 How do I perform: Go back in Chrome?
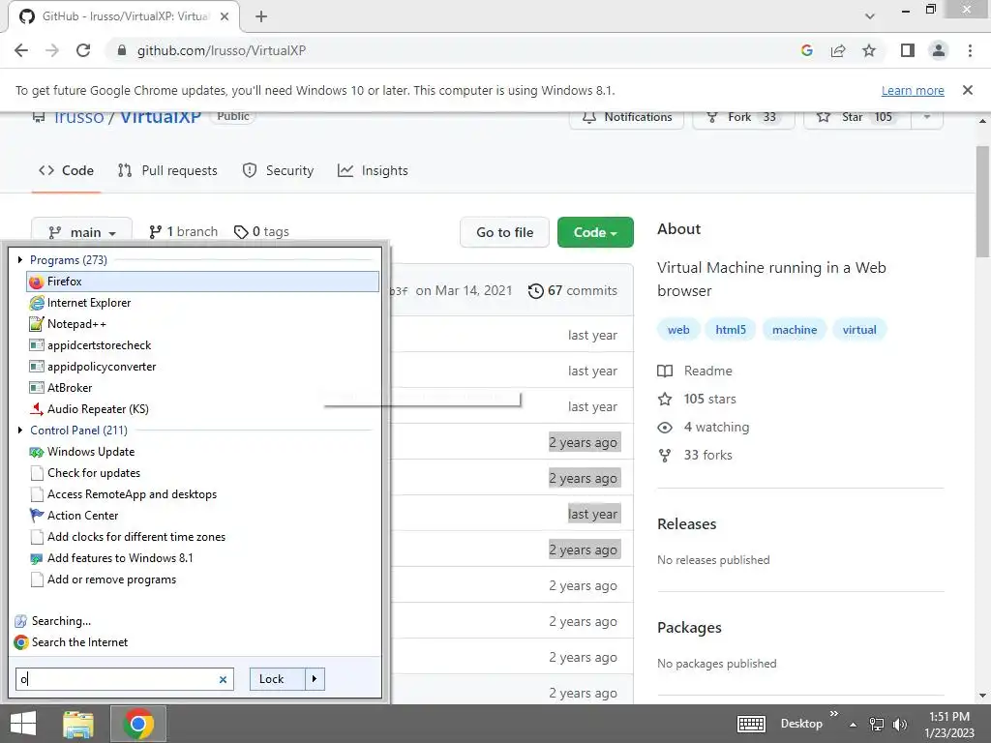pos(21,50)
